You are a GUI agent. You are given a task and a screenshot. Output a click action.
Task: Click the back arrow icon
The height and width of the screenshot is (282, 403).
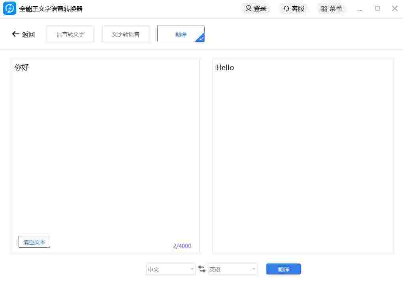[x=15, y=34]
